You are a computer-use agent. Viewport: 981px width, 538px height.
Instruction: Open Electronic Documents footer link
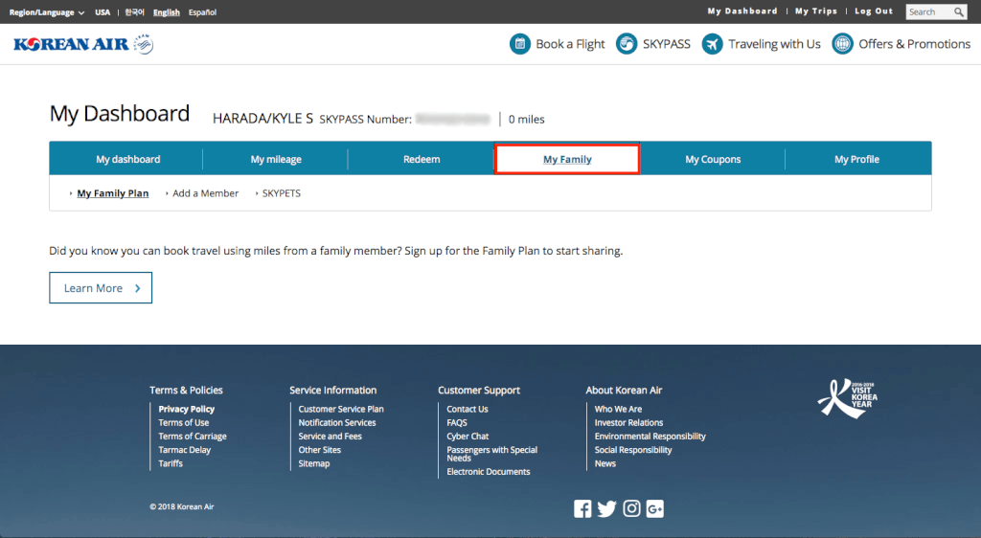(488, 472)
